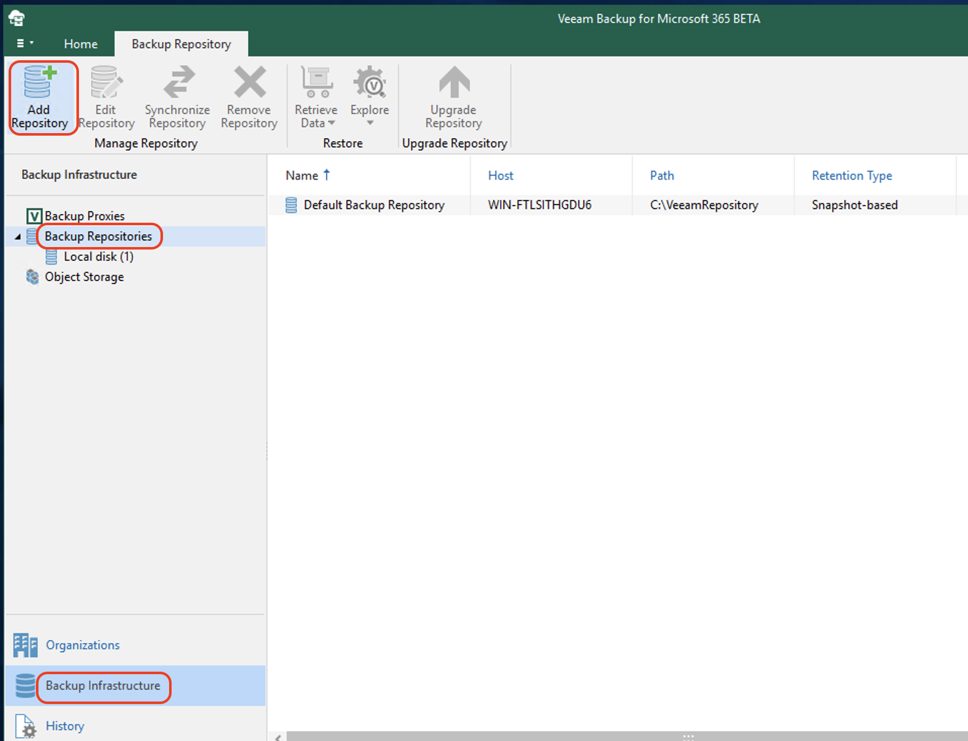Click the Object Storage cubes icon
Viewport: 968px width, 741px height.
pos(32,277)
